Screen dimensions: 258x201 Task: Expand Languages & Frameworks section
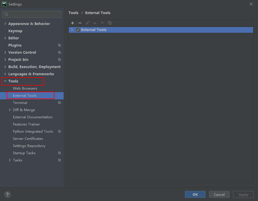point(5,74)
